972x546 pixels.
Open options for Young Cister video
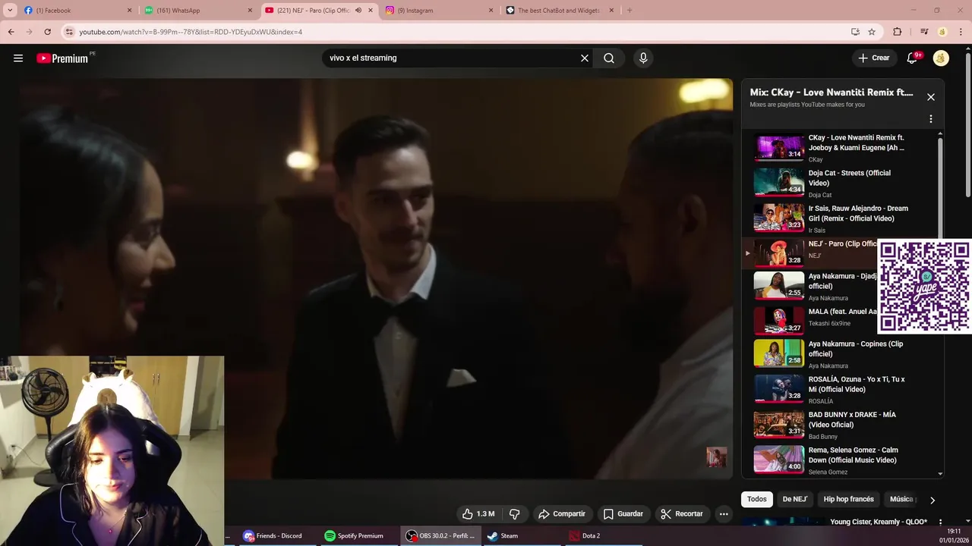click(x=940, y=522)
